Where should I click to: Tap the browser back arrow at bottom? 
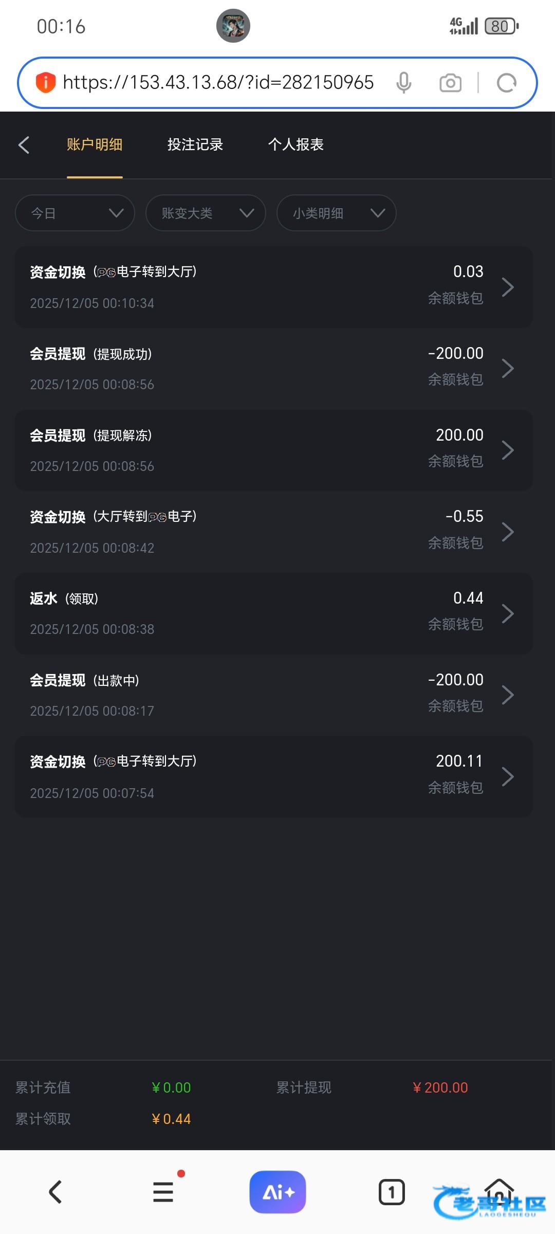tap(55, 1192)
